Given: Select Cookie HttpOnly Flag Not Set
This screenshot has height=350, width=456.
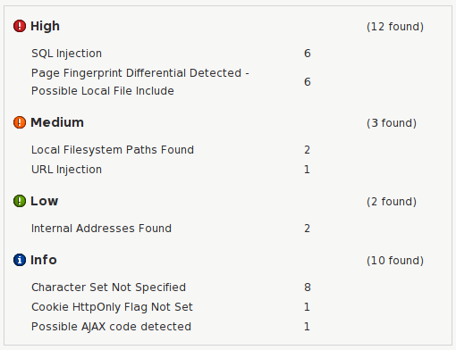Looking at the screenshot, I should click(x=112, y=307).
